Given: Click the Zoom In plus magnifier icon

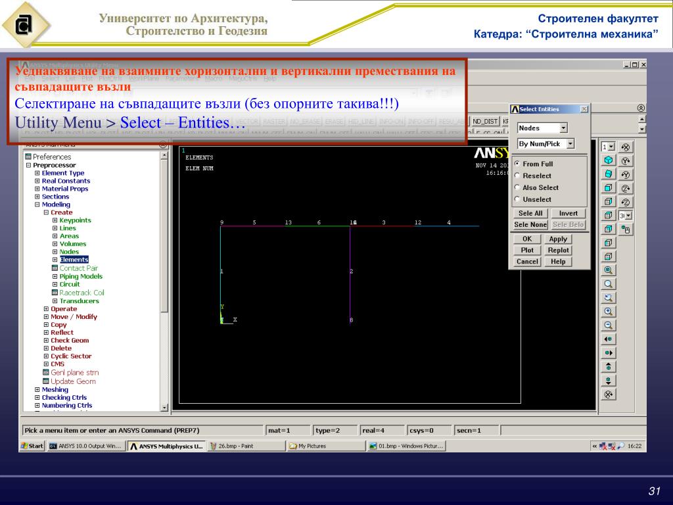Looking at the screenshot, I should [608, 311].
